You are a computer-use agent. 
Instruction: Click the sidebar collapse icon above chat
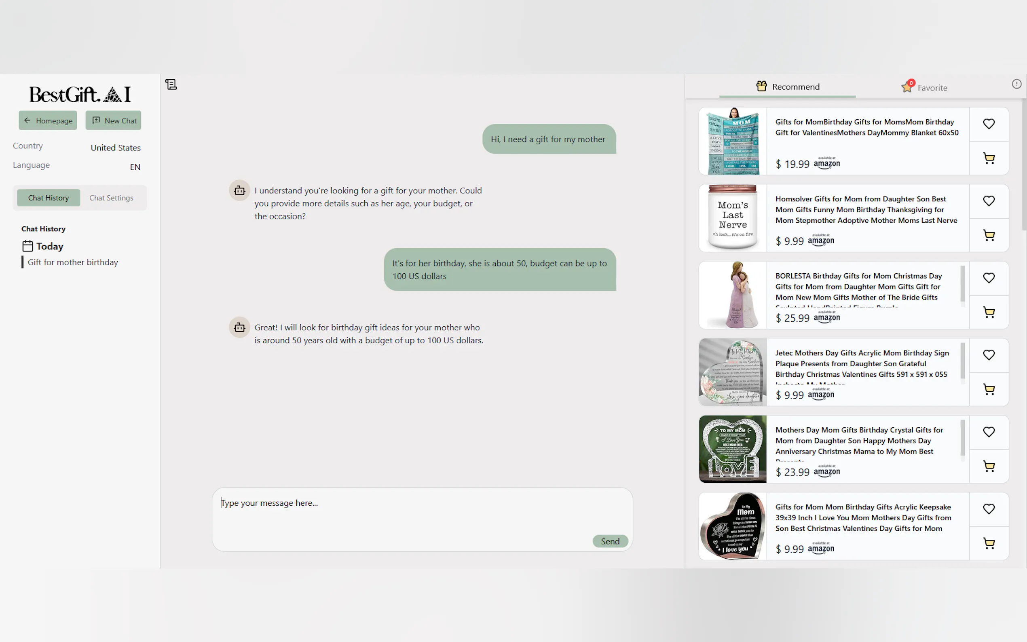(x=171, y=84)
